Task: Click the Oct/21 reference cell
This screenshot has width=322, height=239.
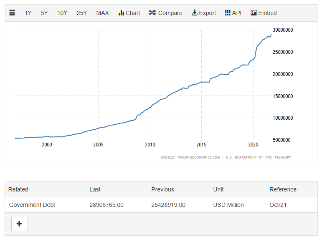Action: (278, 205)
